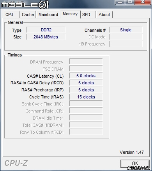The width and height of the screenshot is (152, 171).
Task: Click the Cycle Time (tRAS) label
Action: coord(46,97)
